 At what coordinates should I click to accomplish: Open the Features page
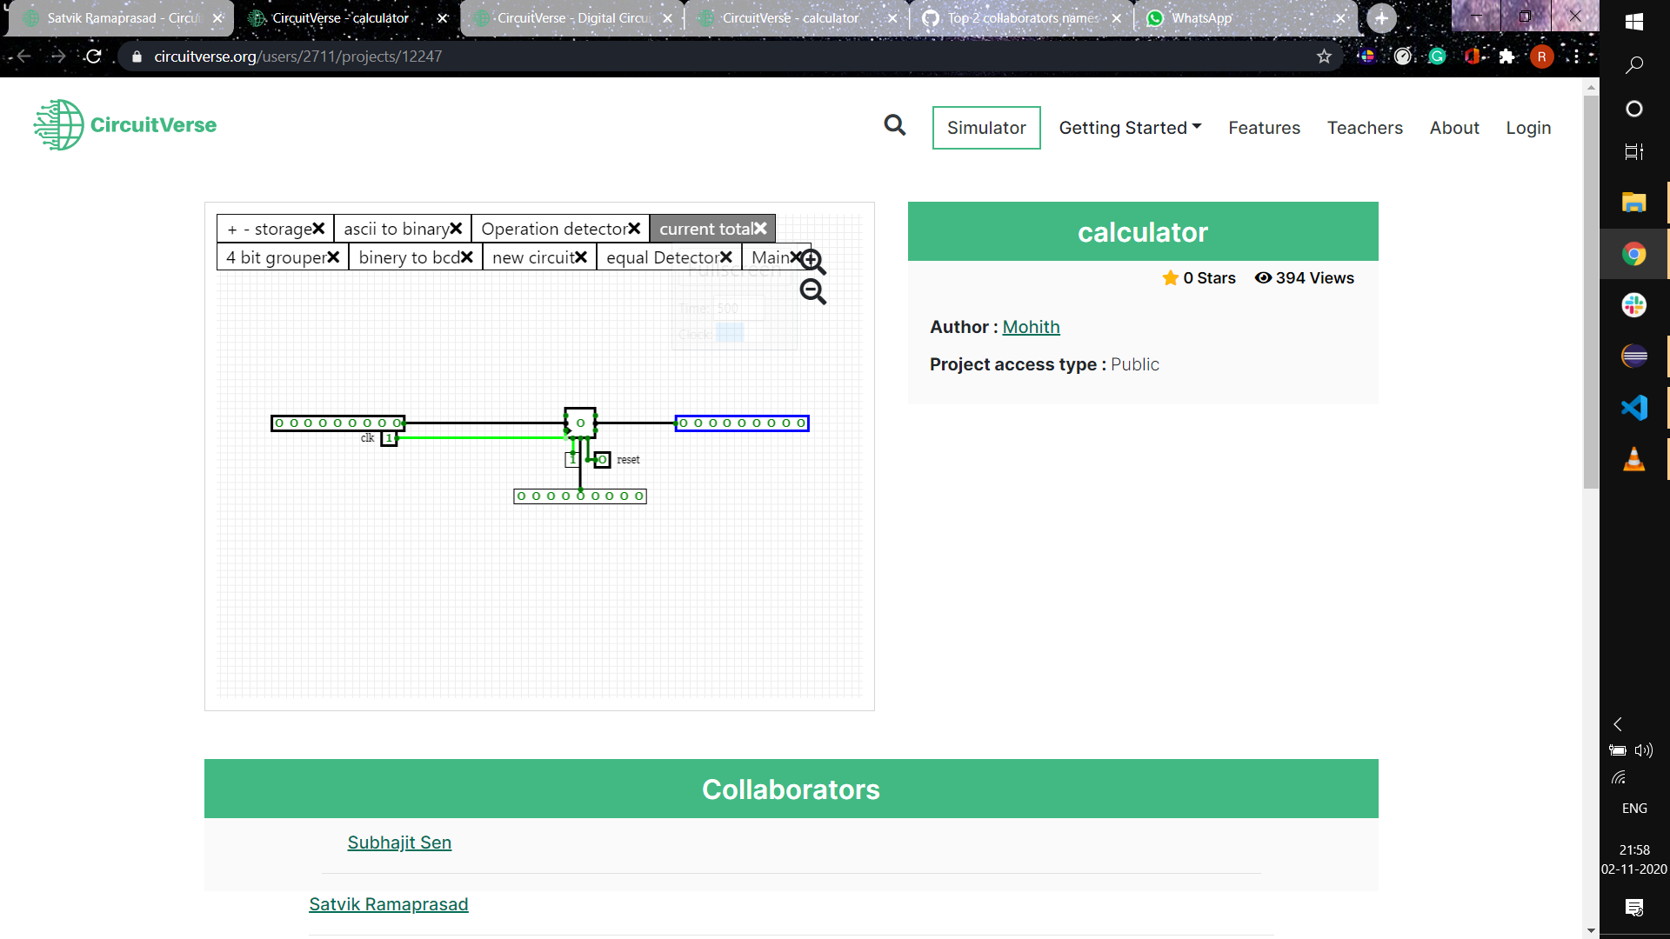(x=1264, y=128)
